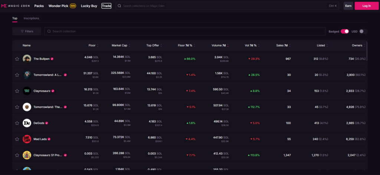Open Claynosaurz S1 Pro... collection name
Viewport: 380px width, 175px height.
tap(48, 155)
